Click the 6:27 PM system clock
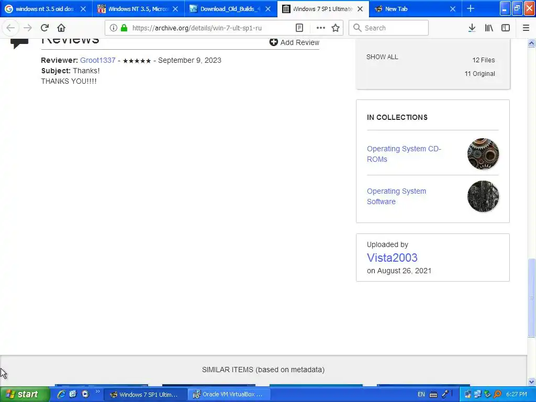Viewport: 536px width, 402px height. coord(517,394)
